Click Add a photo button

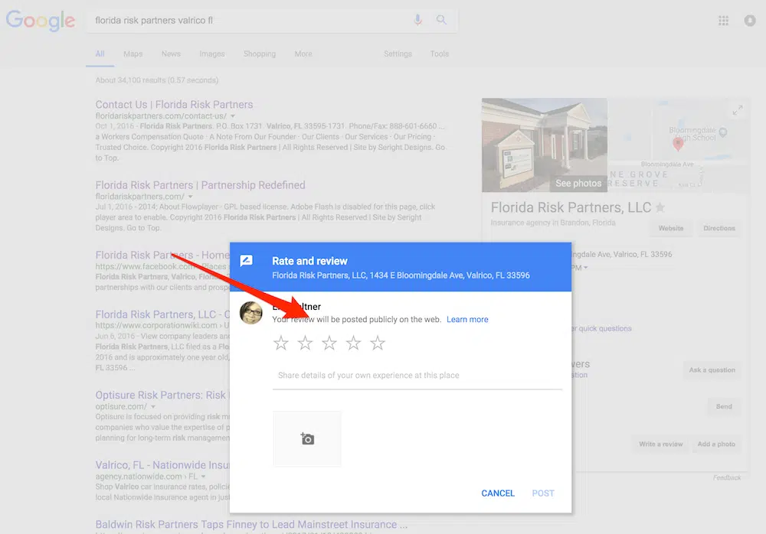coord(716,444)
